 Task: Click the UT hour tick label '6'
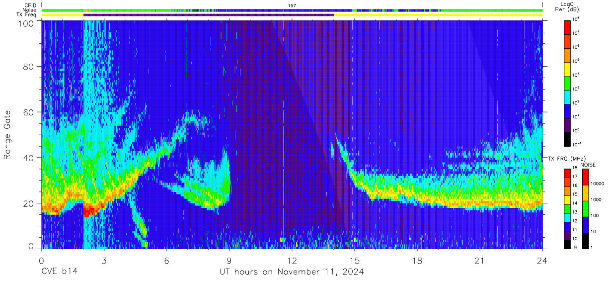click(166, 260)
